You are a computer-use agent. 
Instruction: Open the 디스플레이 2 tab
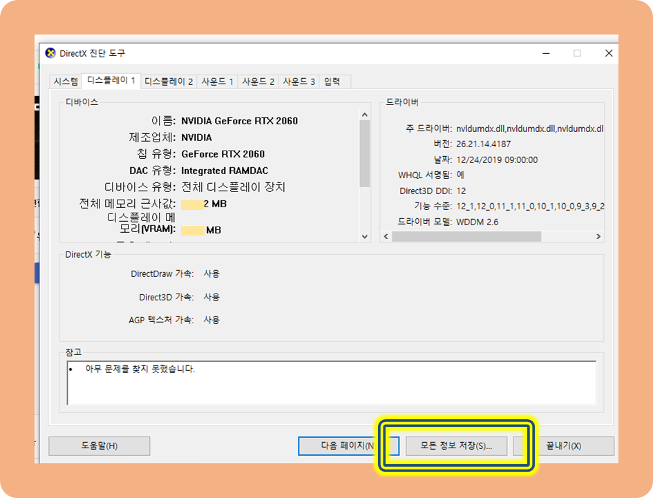click(168, 82)
